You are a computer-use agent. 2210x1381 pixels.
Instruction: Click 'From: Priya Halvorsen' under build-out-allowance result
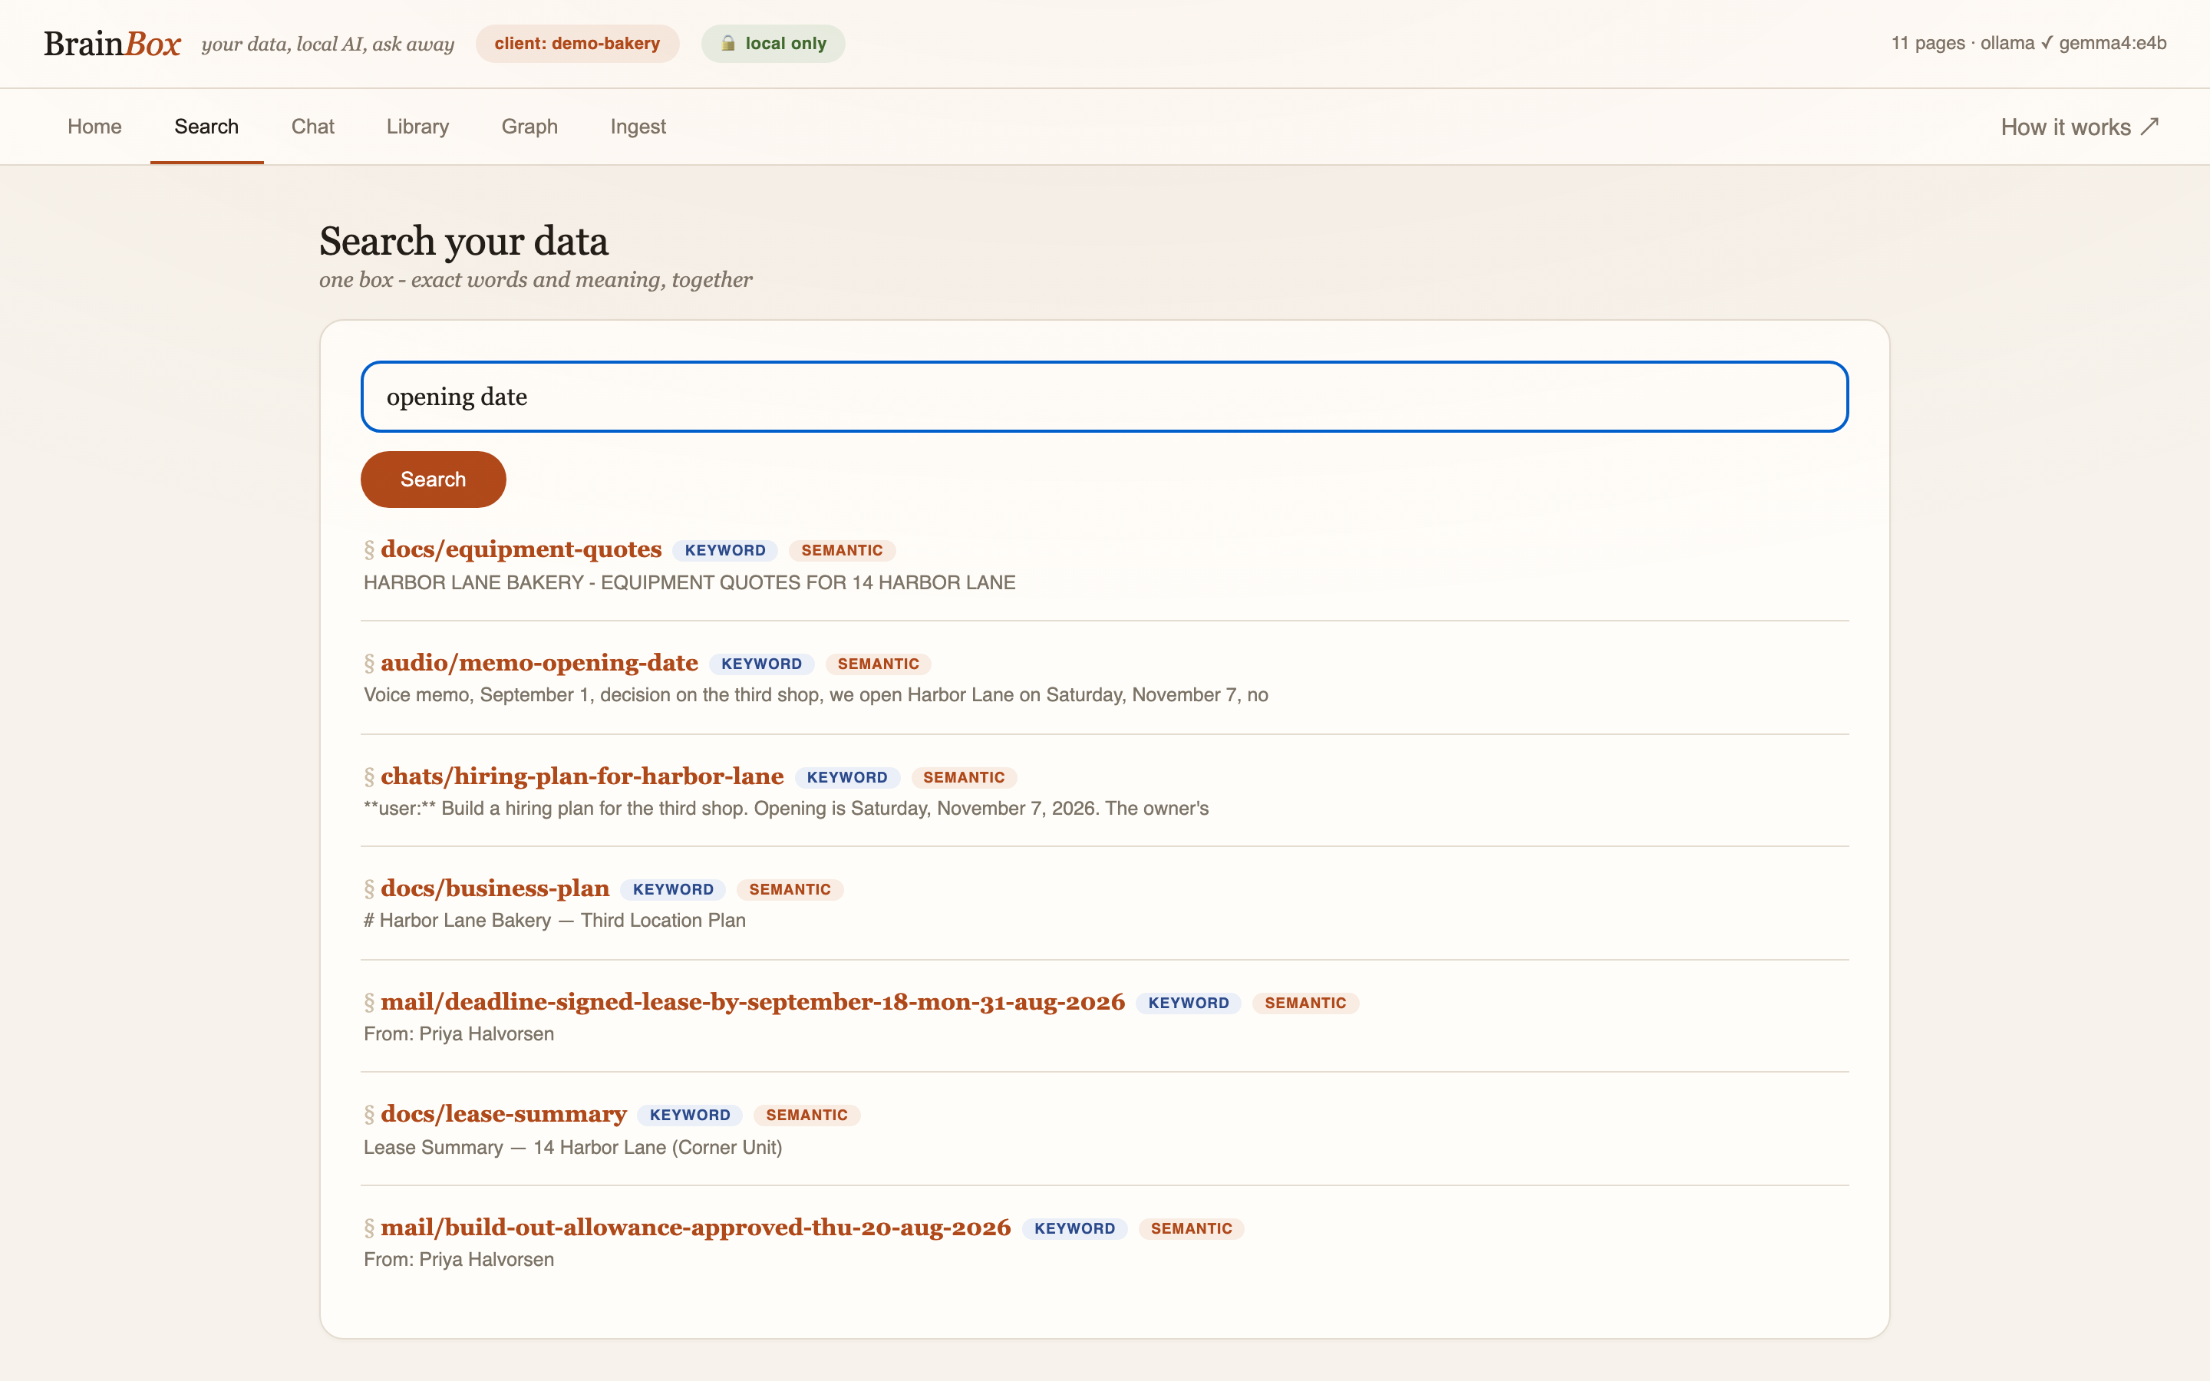(458, 1260)
